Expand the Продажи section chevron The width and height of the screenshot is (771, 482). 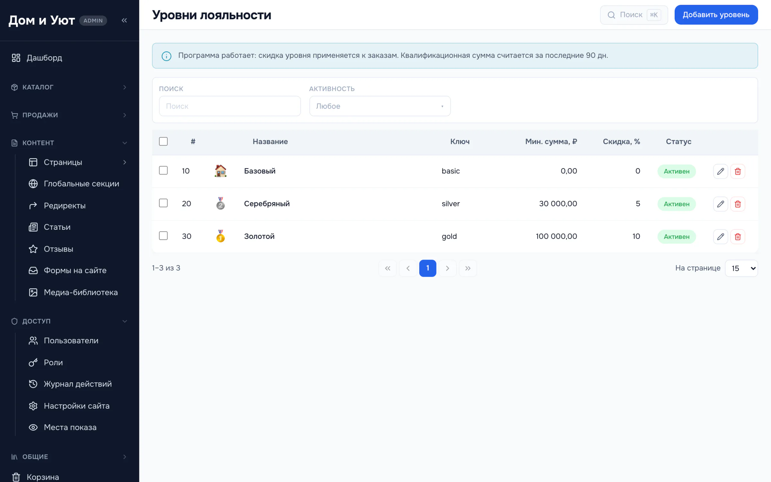click(x=125, y=115)
